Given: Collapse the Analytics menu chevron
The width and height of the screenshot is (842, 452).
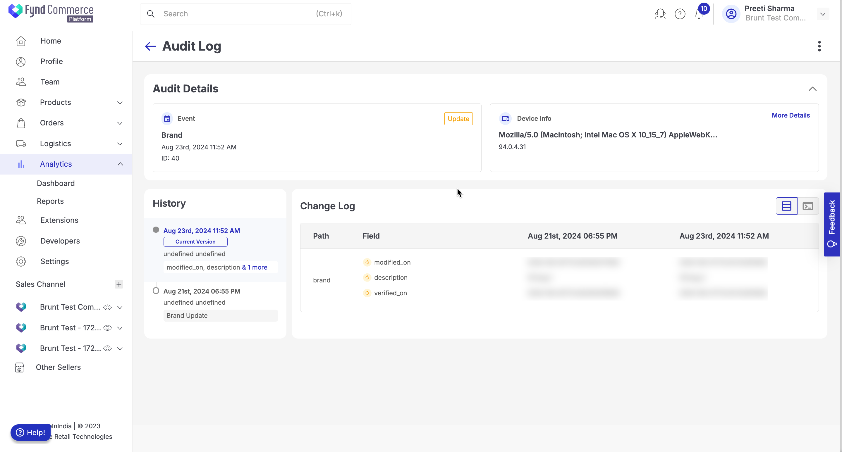Looking at the screenshot, I should coord(120,164).
